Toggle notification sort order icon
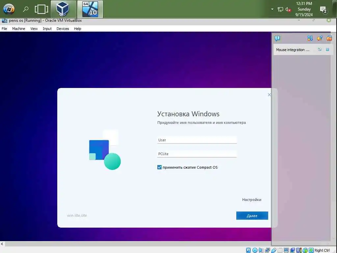The height and width of the screenshot is (253, 337). tap(310, 38)
